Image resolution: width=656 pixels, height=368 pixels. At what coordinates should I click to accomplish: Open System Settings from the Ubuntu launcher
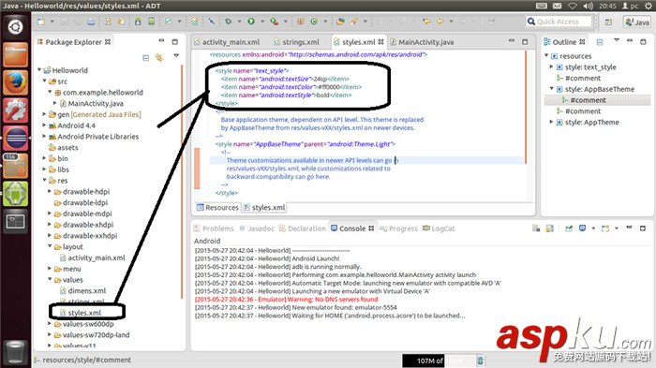click(16, 110)
